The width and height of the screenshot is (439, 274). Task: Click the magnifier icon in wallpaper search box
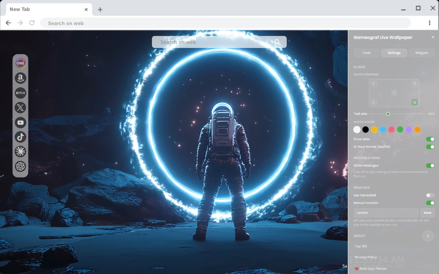point(277,42)
